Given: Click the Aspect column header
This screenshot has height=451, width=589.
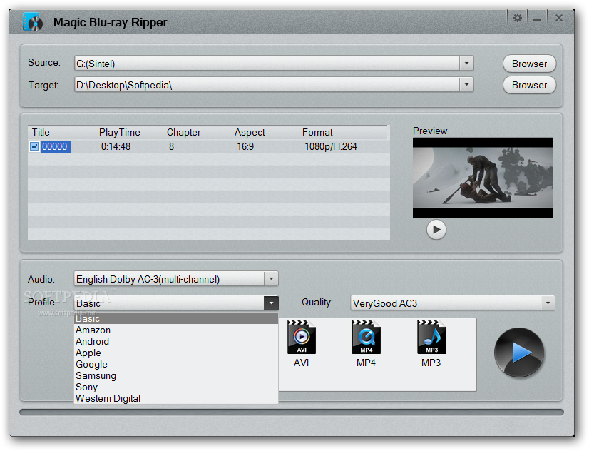Looking at the screenshot, I should coord(250,132).
